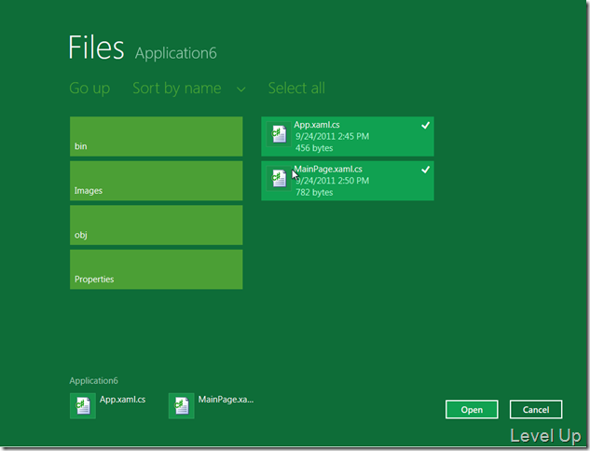
Task: Click the Application6 title next to Files
Action: click(x=176, y=53)
